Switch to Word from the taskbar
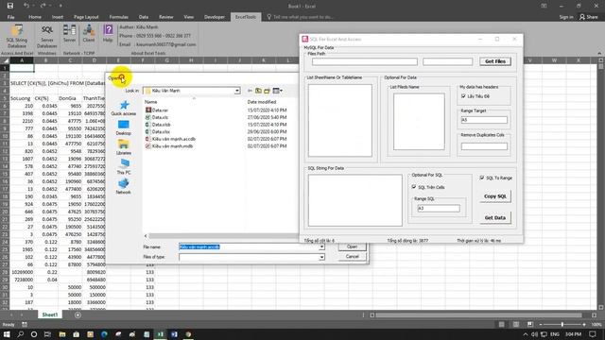Image resolution: width=605 pixels, height=340 pixels. (x=174, y=334)
